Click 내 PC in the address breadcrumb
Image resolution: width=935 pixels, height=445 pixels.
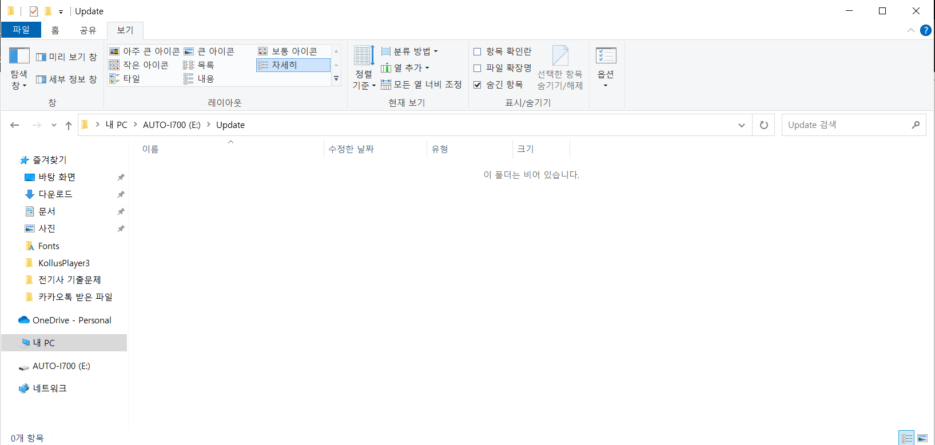(x=117, y=125)
